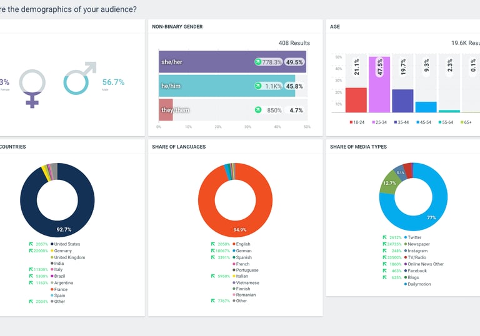The height and width of the screenshot is (336, 480).
Task: Click the she/her purple bar
Action: click(232, 62)
